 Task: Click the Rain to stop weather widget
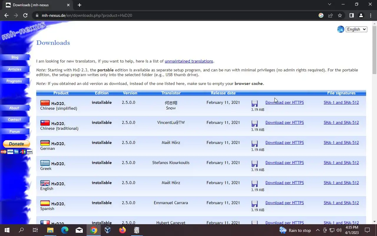point(295,230)
